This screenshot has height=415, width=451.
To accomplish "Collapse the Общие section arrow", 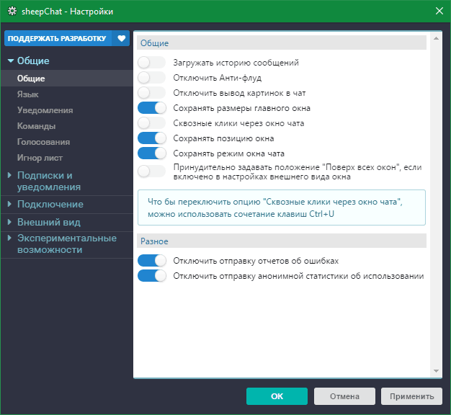I will 11,61.
